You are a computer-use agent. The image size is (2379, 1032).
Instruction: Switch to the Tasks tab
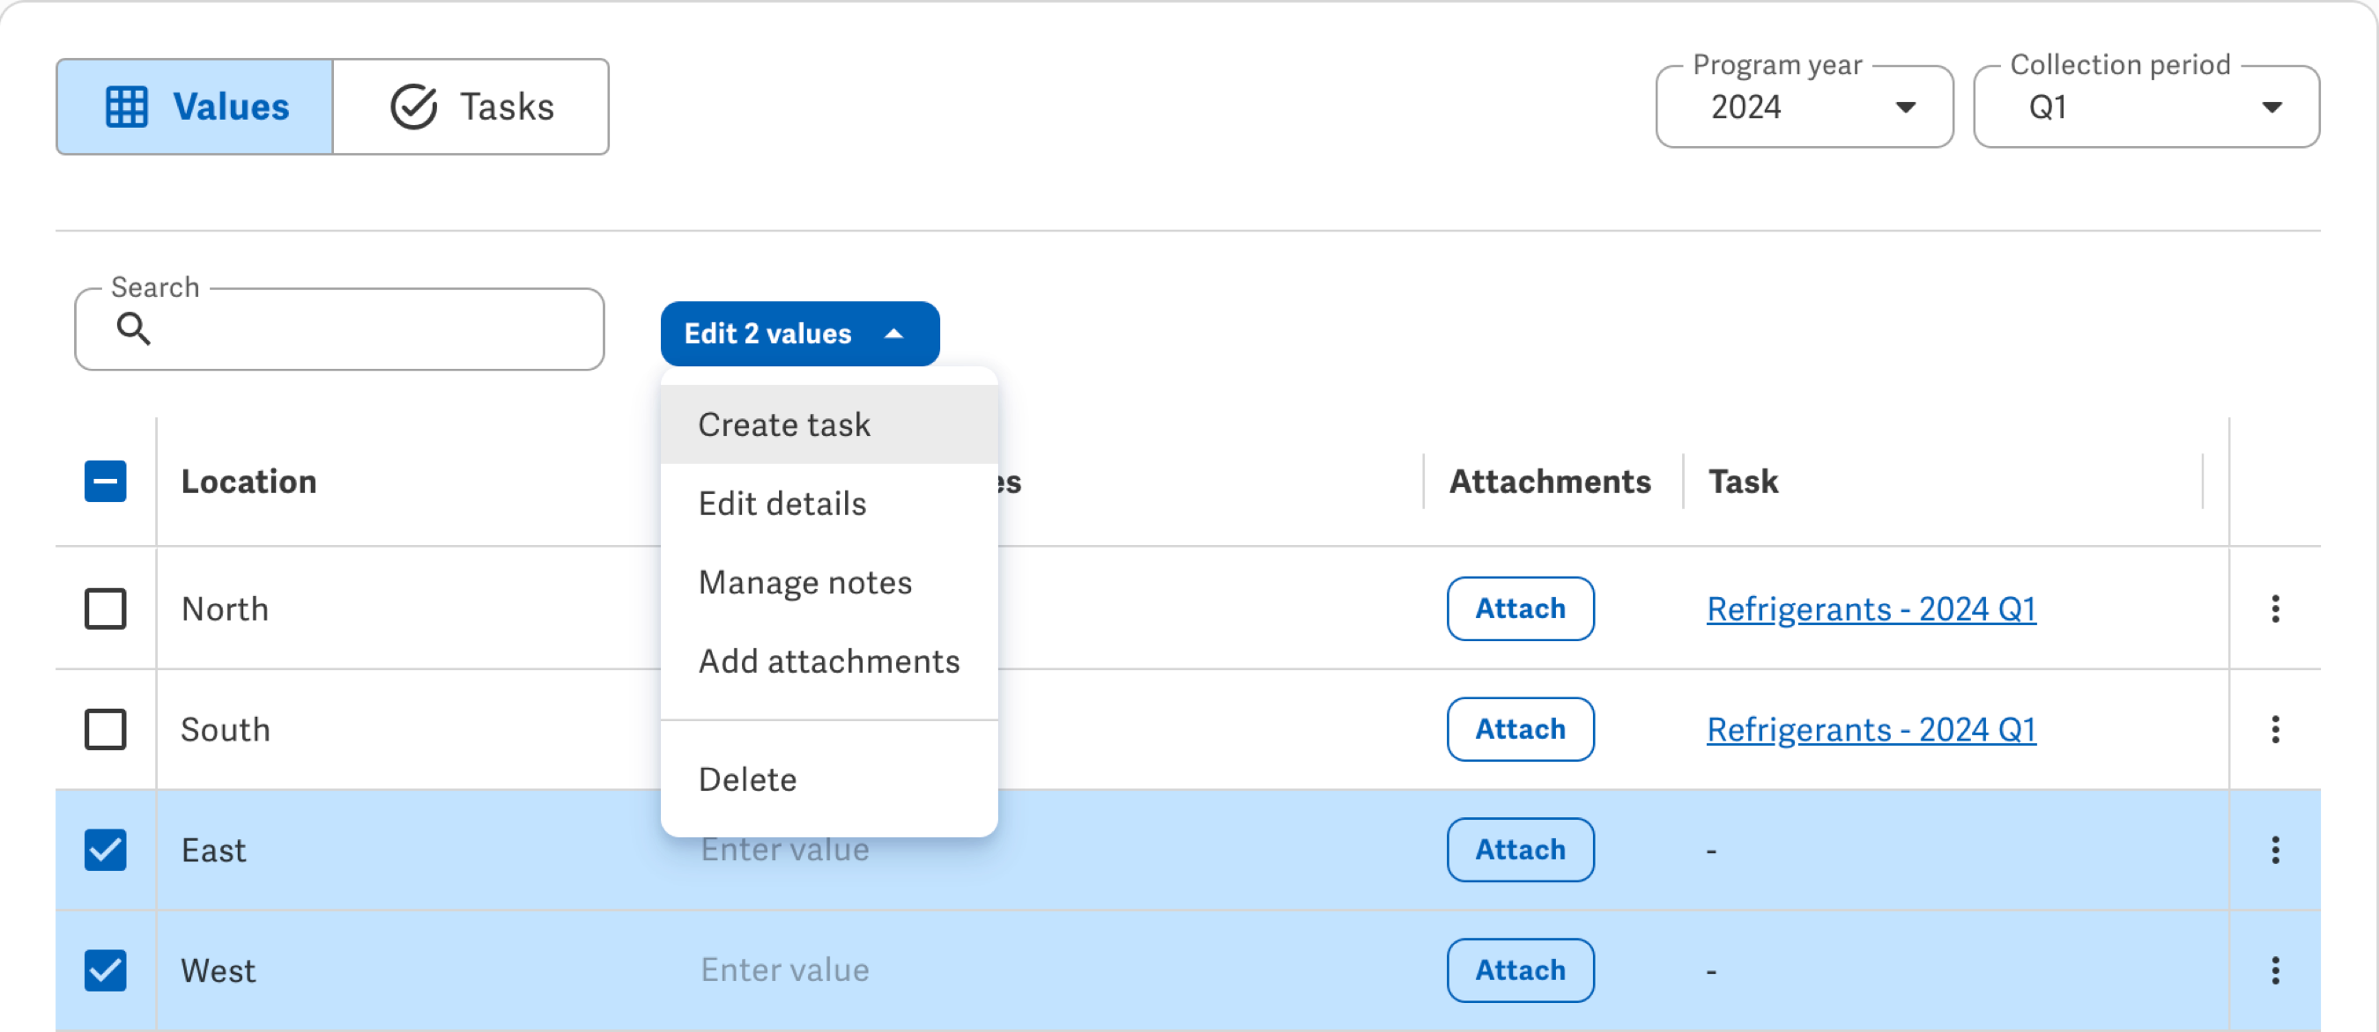click(471, 107)
